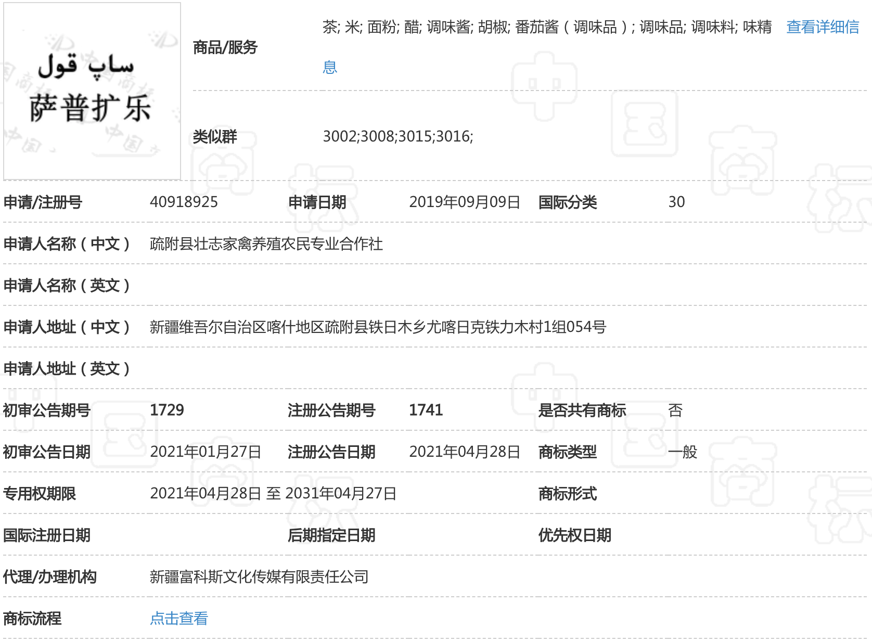This screenshot has height=642, width=872.
Task: Click the exclusive rights period date range
Action: coord(273,493)
